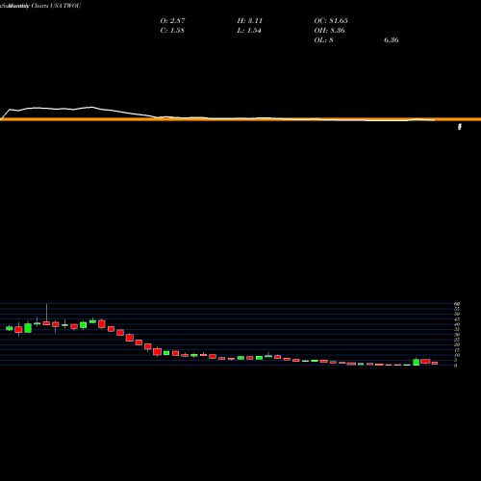Click the orange horizontal baseline on the indicator
481x481 pixels.
pos(240,119)
